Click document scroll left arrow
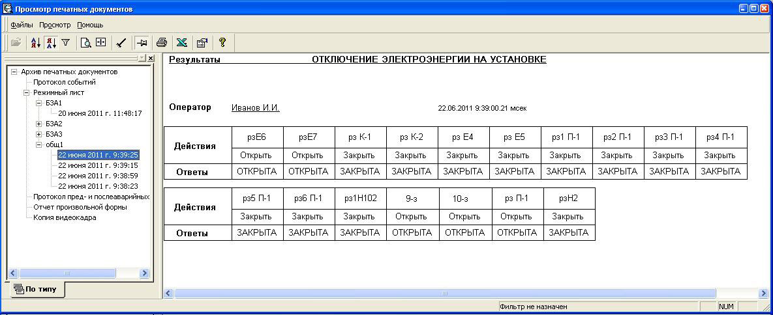Image resolution: width=773 pixels, height=315 pixels. coord(168,294)
